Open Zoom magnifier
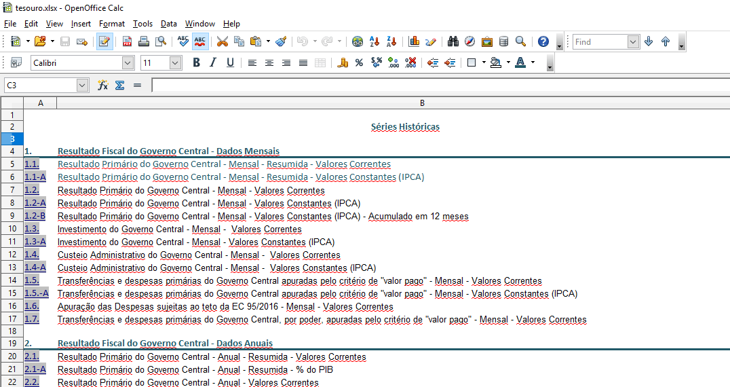 (x=520, y=41)
